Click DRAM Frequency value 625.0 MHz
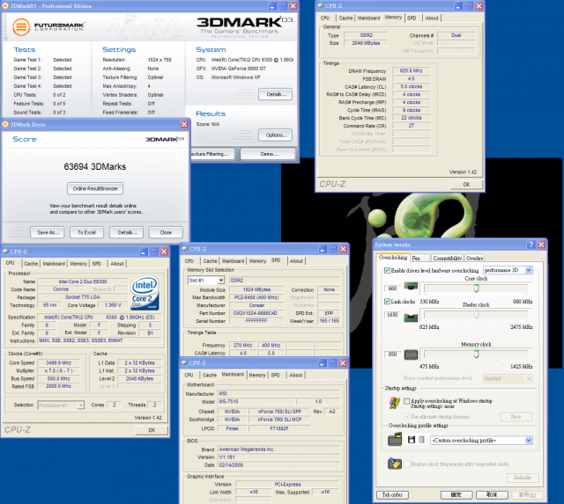This screenshot has height=504, width=564. (x=412, y=71)
